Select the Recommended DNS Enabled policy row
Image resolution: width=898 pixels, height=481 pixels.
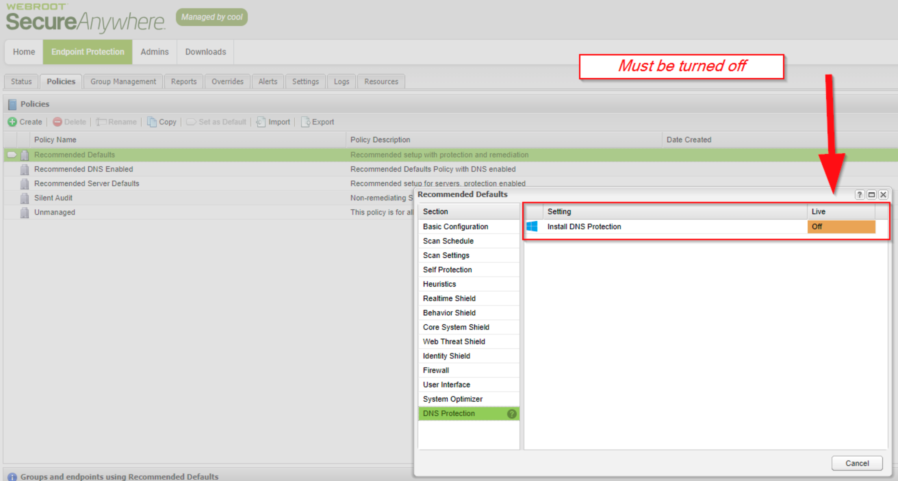84,169
